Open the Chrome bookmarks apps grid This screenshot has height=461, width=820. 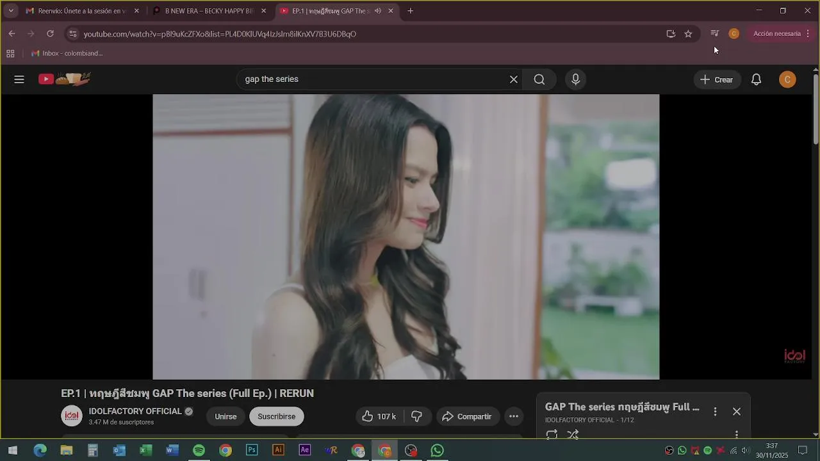10,54
